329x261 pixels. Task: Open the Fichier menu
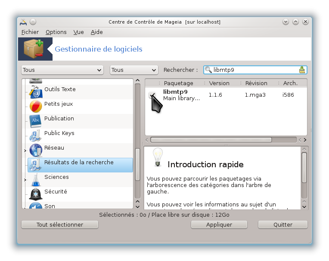click(x=30, y=32)
